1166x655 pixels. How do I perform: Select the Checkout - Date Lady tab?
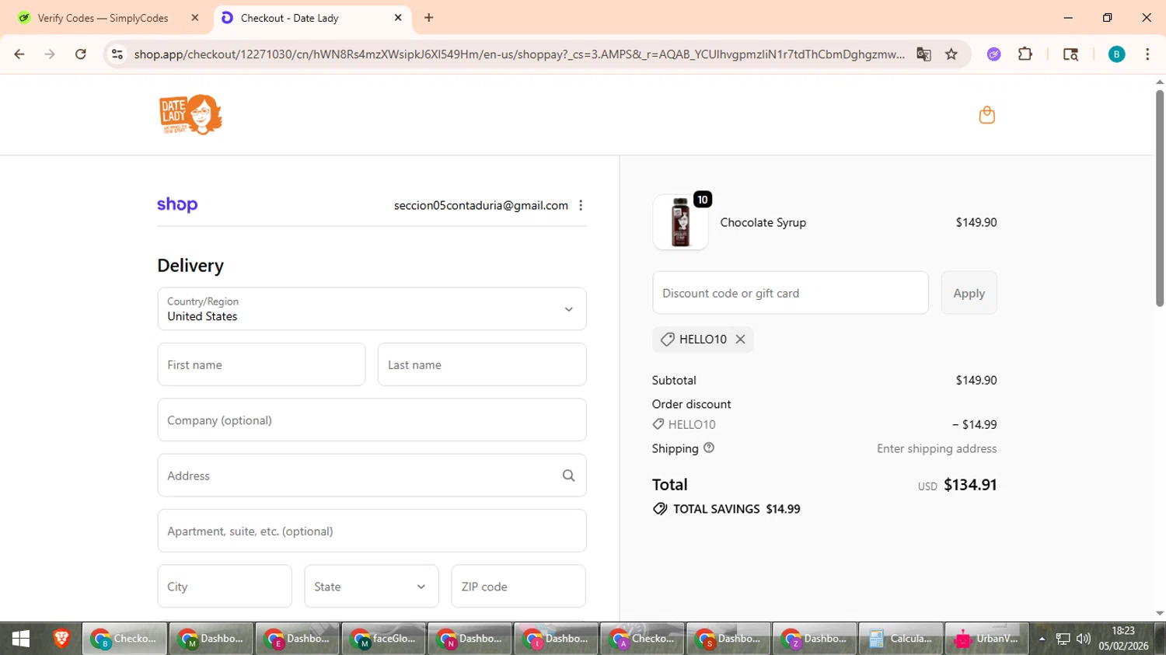[311, 18]
